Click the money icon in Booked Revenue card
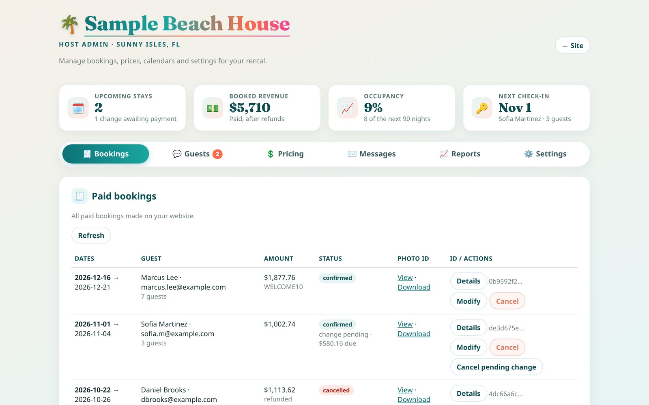The image size is (649, 405). coord(213,108)
